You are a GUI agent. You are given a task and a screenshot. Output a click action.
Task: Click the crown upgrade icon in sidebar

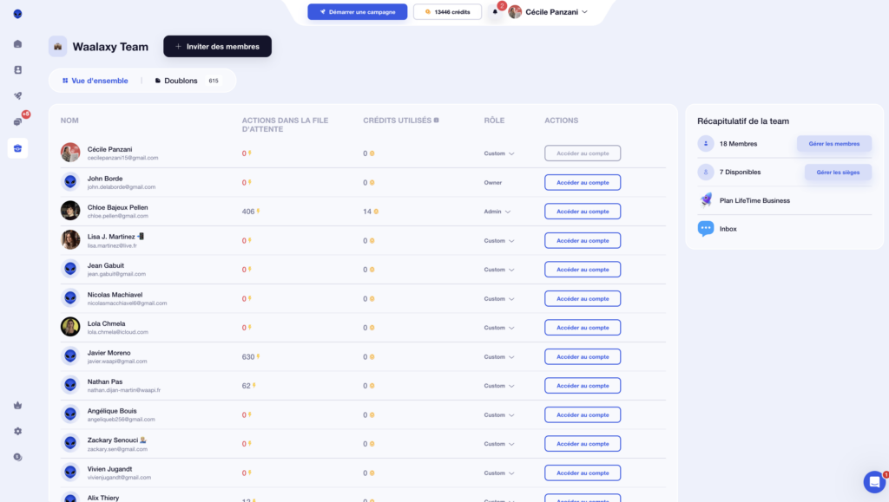pyautogui.click(x=18, y=405)
